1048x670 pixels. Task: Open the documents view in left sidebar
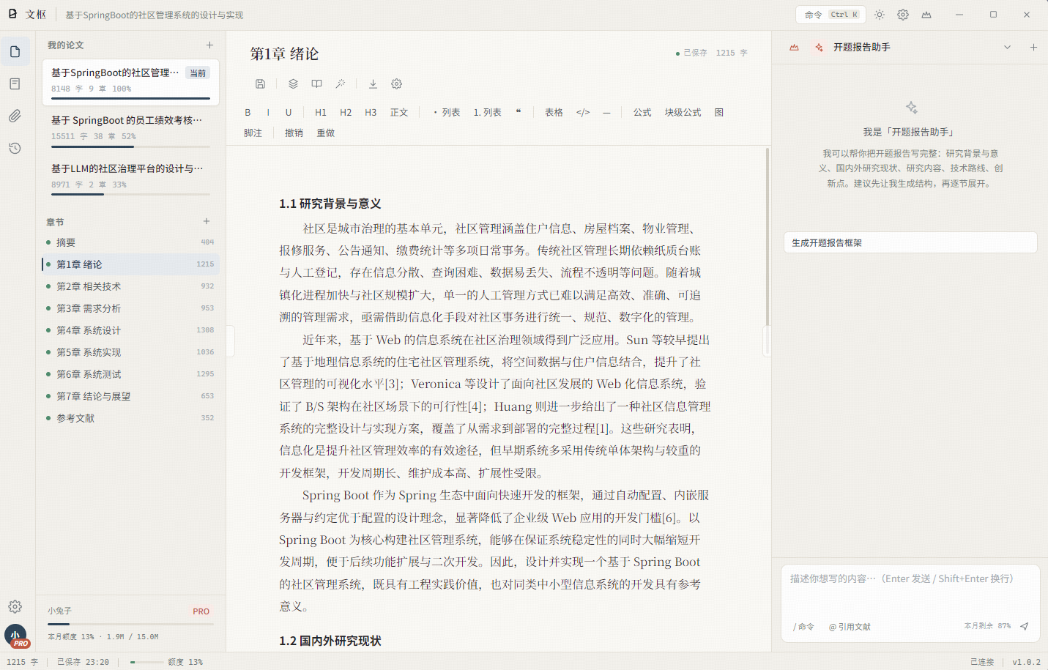[15, 51]
